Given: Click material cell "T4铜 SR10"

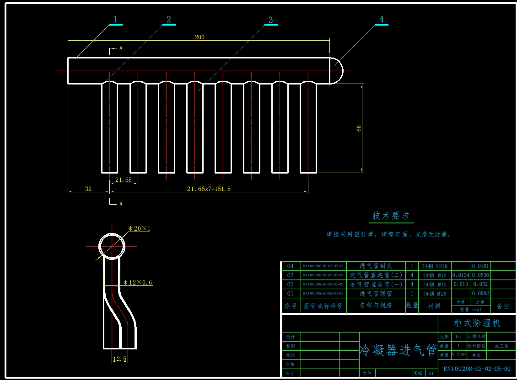Looking at the screenshot, I should point(435,266).
